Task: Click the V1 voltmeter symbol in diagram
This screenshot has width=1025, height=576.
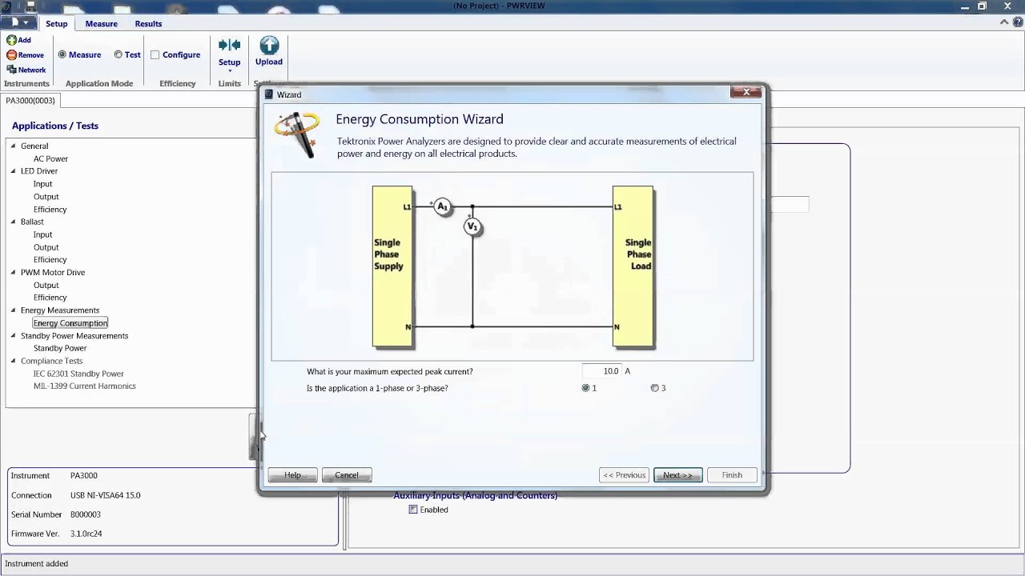Action: (472, 227)
